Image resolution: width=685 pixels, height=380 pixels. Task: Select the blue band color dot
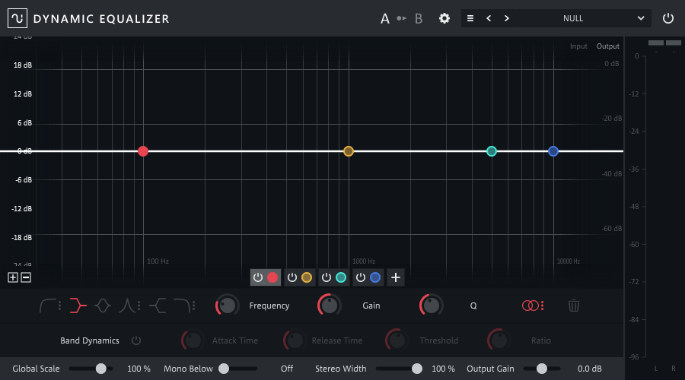point(375,277)
